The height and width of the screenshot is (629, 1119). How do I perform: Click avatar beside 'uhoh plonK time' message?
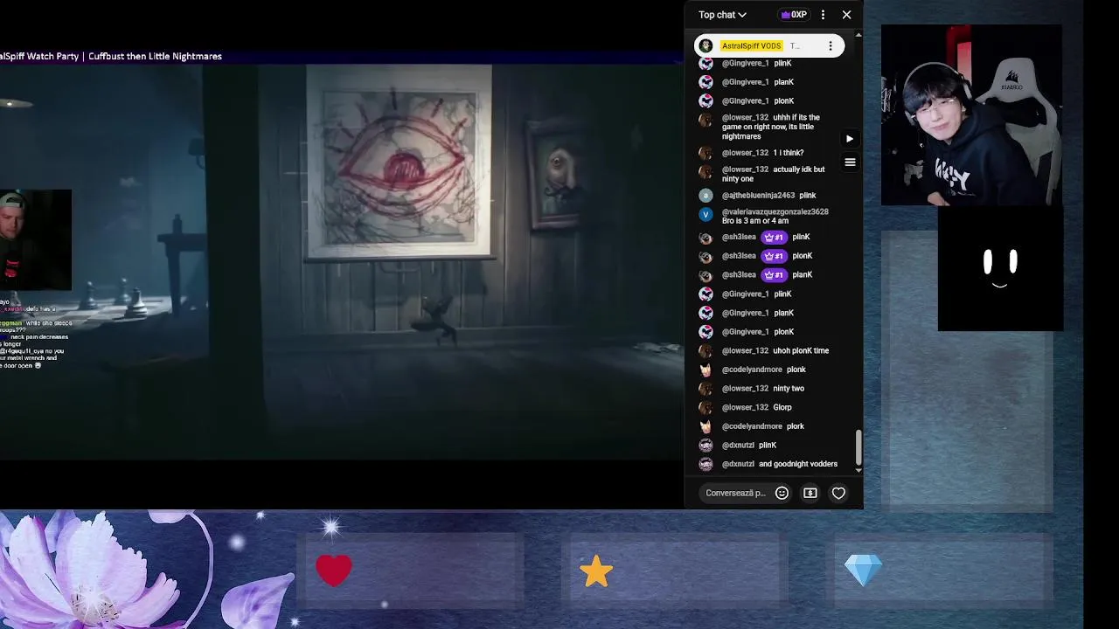point(705,351)
